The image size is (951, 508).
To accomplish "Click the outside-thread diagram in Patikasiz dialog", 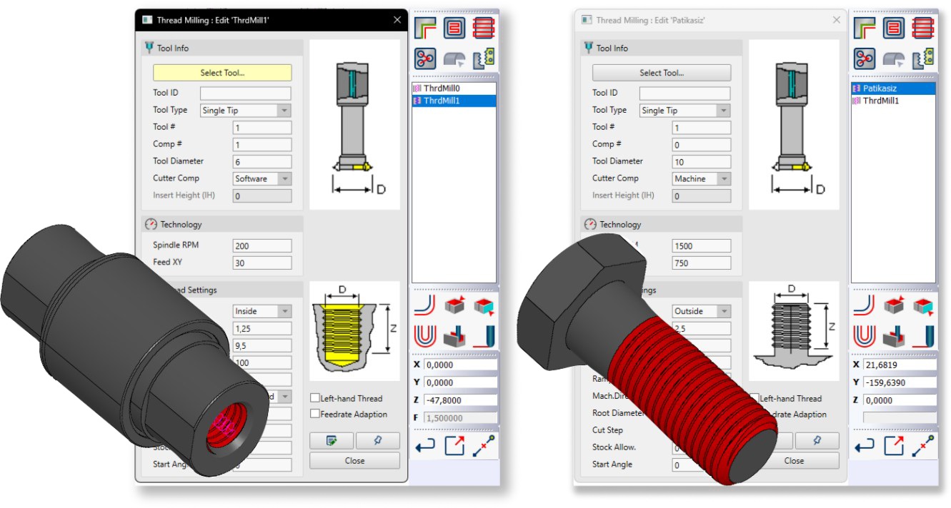I will 794,330.
